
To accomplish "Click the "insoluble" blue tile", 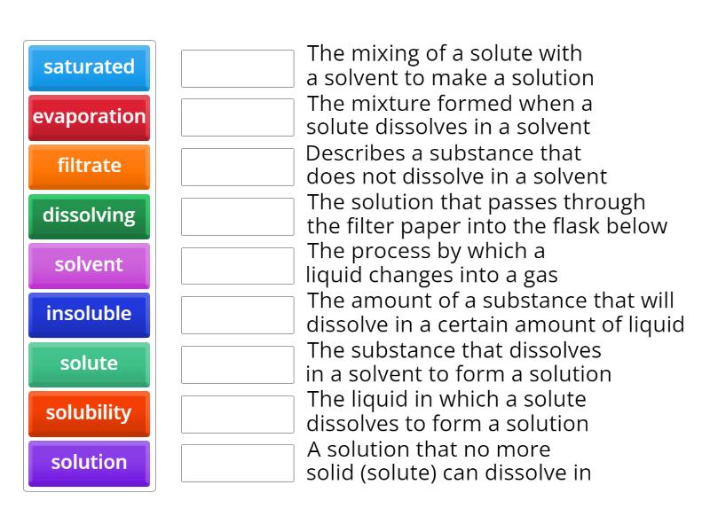I will click(x=89, y=315).
